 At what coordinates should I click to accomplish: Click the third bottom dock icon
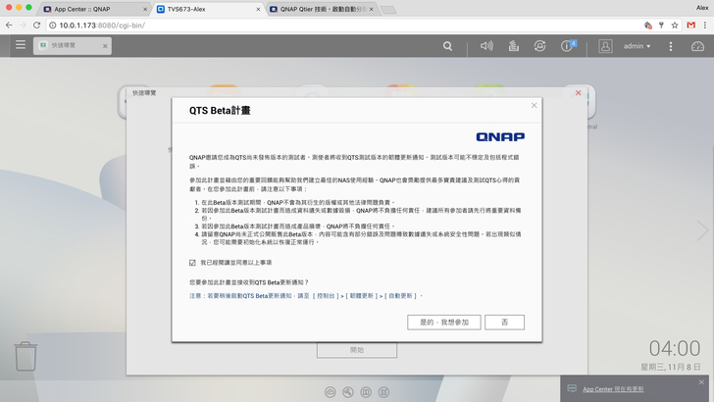coord(366,392)
